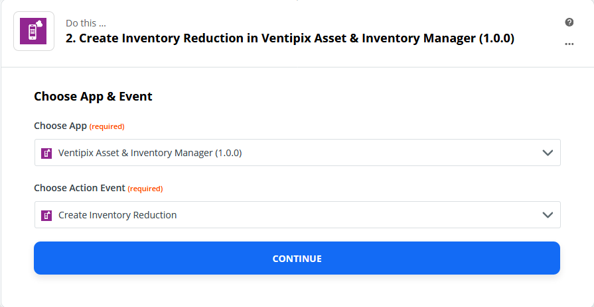Click the 'Choose Action Event' field label
Image resolution: width=594 pixels, height=307 pixels.
[x=80, y=188]
